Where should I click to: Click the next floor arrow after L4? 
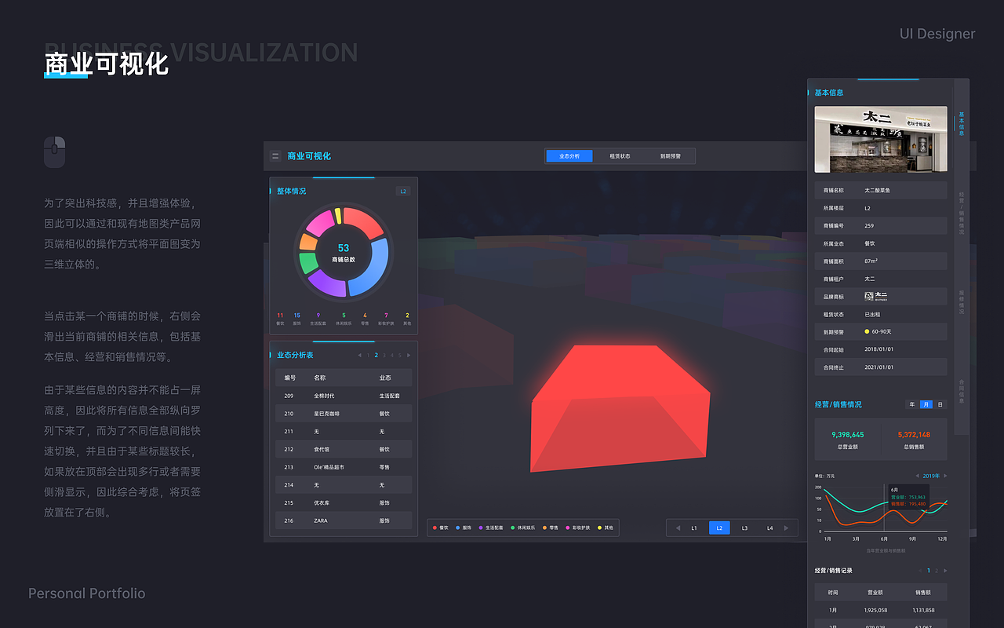(x=787, y=528)
